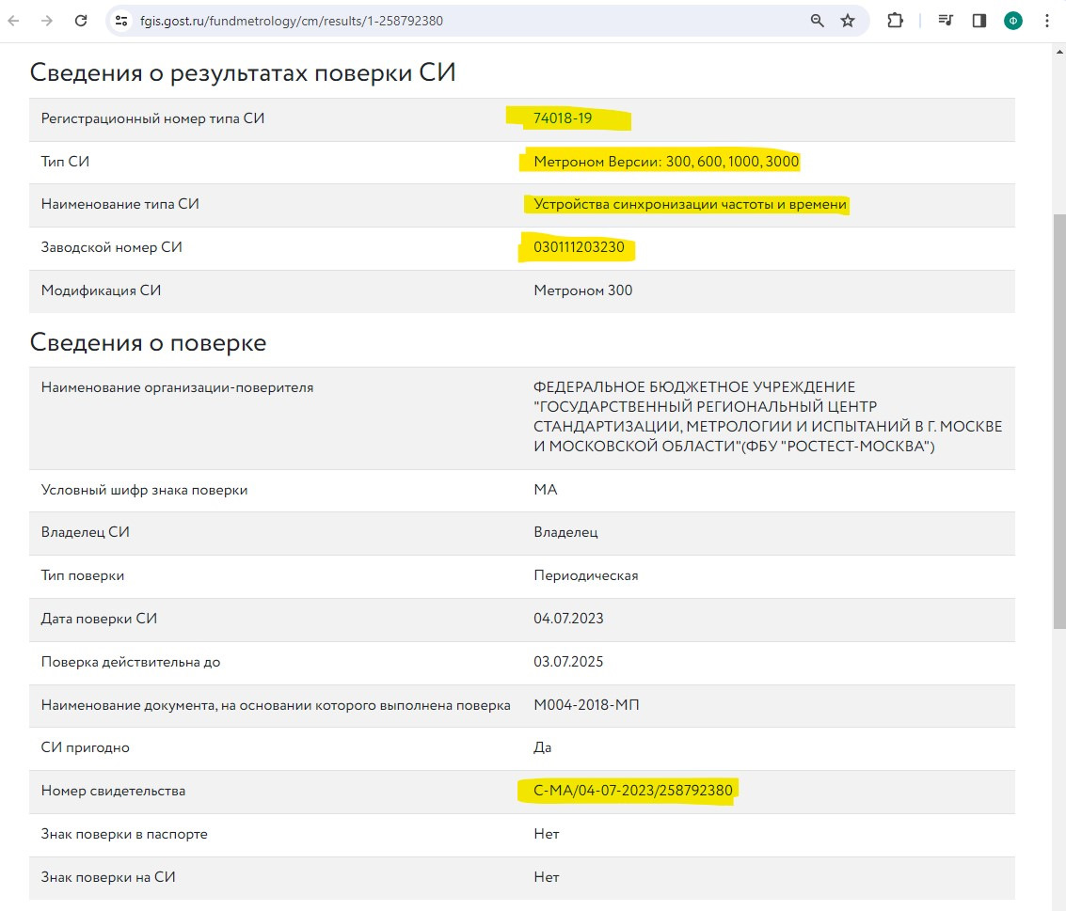Click the Устройства синхронизации частоты и времени text

pyautogui.click(x=690, y=205)
